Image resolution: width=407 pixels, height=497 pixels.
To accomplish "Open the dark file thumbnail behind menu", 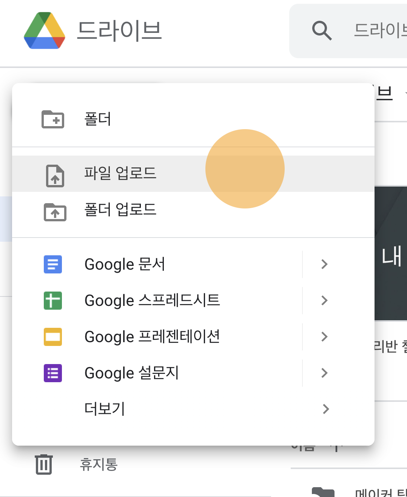I will [391, 253].
